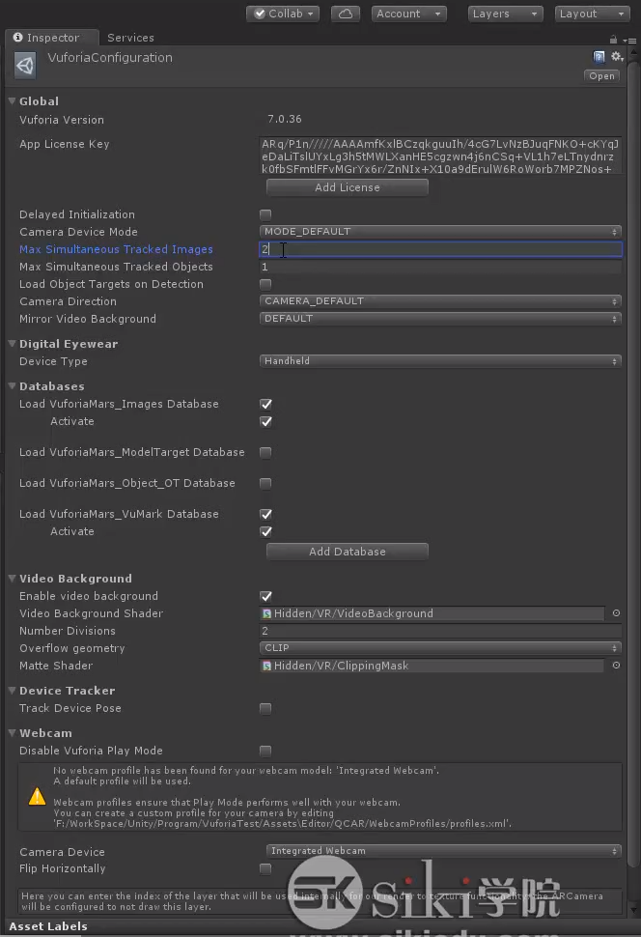Open the Collab dropdown
The image size is (641, 937).
283,14
